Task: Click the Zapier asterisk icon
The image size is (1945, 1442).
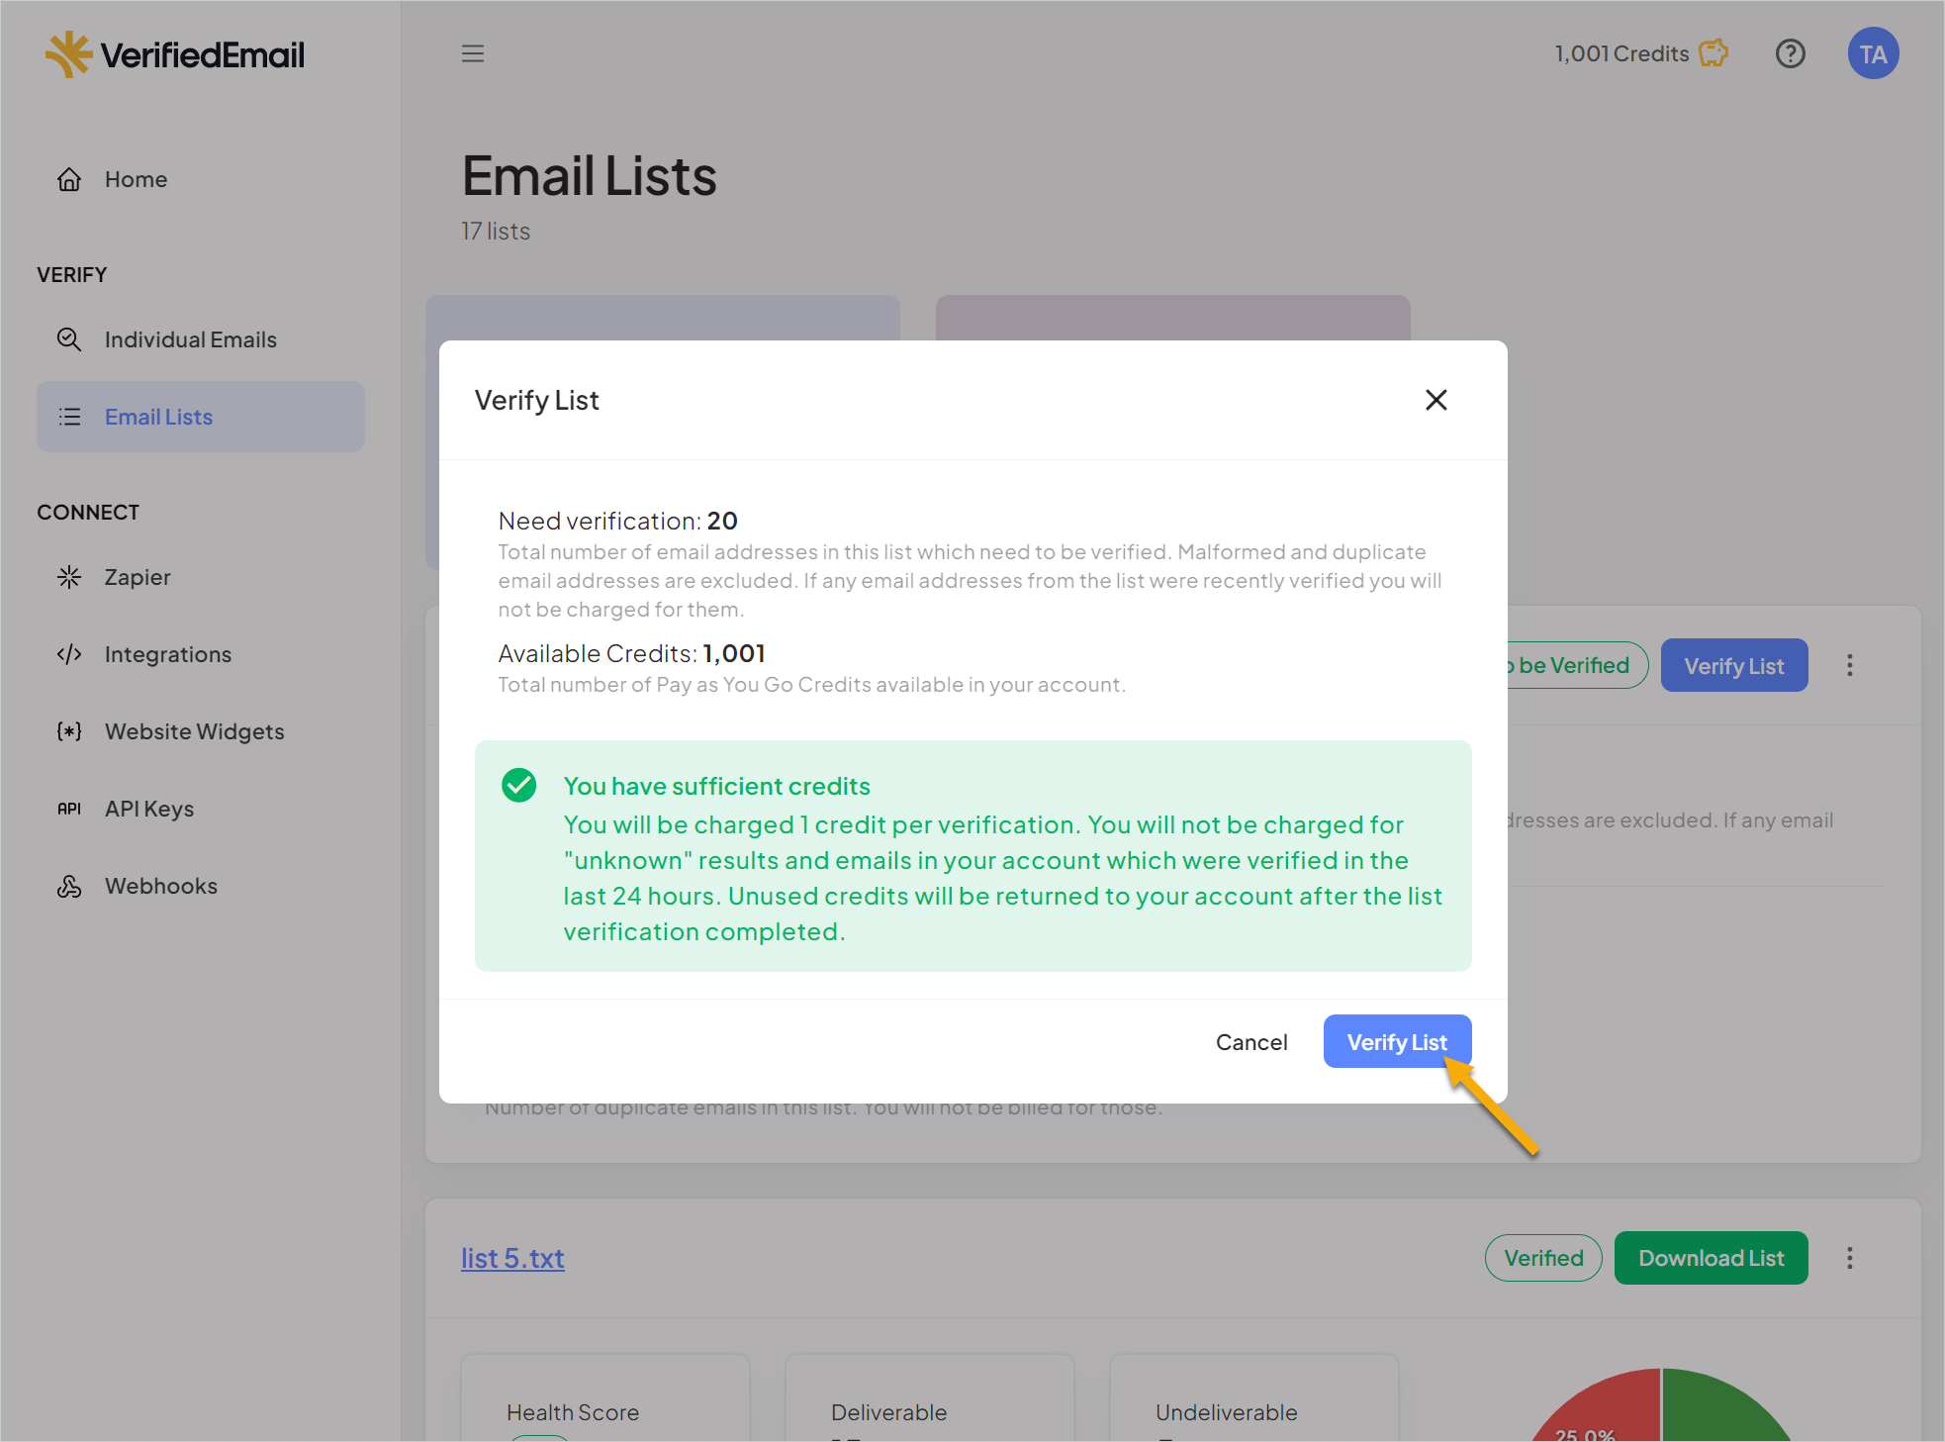Action: 68,576
